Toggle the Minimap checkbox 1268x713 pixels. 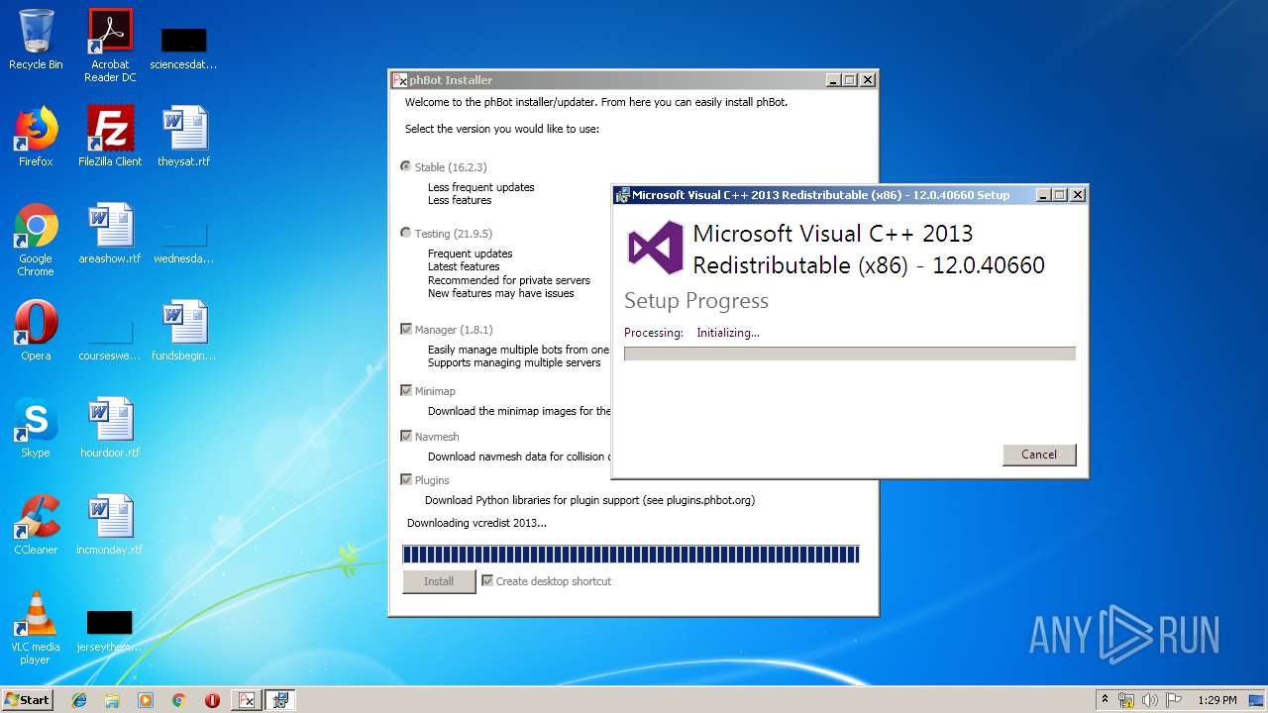(406, 390)
